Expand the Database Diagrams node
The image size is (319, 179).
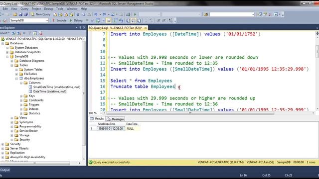(x=12, y=61)
